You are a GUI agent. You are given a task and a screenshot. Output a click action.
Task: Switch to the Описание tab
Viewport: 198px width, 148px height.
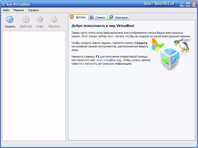[x=119, y=17]
